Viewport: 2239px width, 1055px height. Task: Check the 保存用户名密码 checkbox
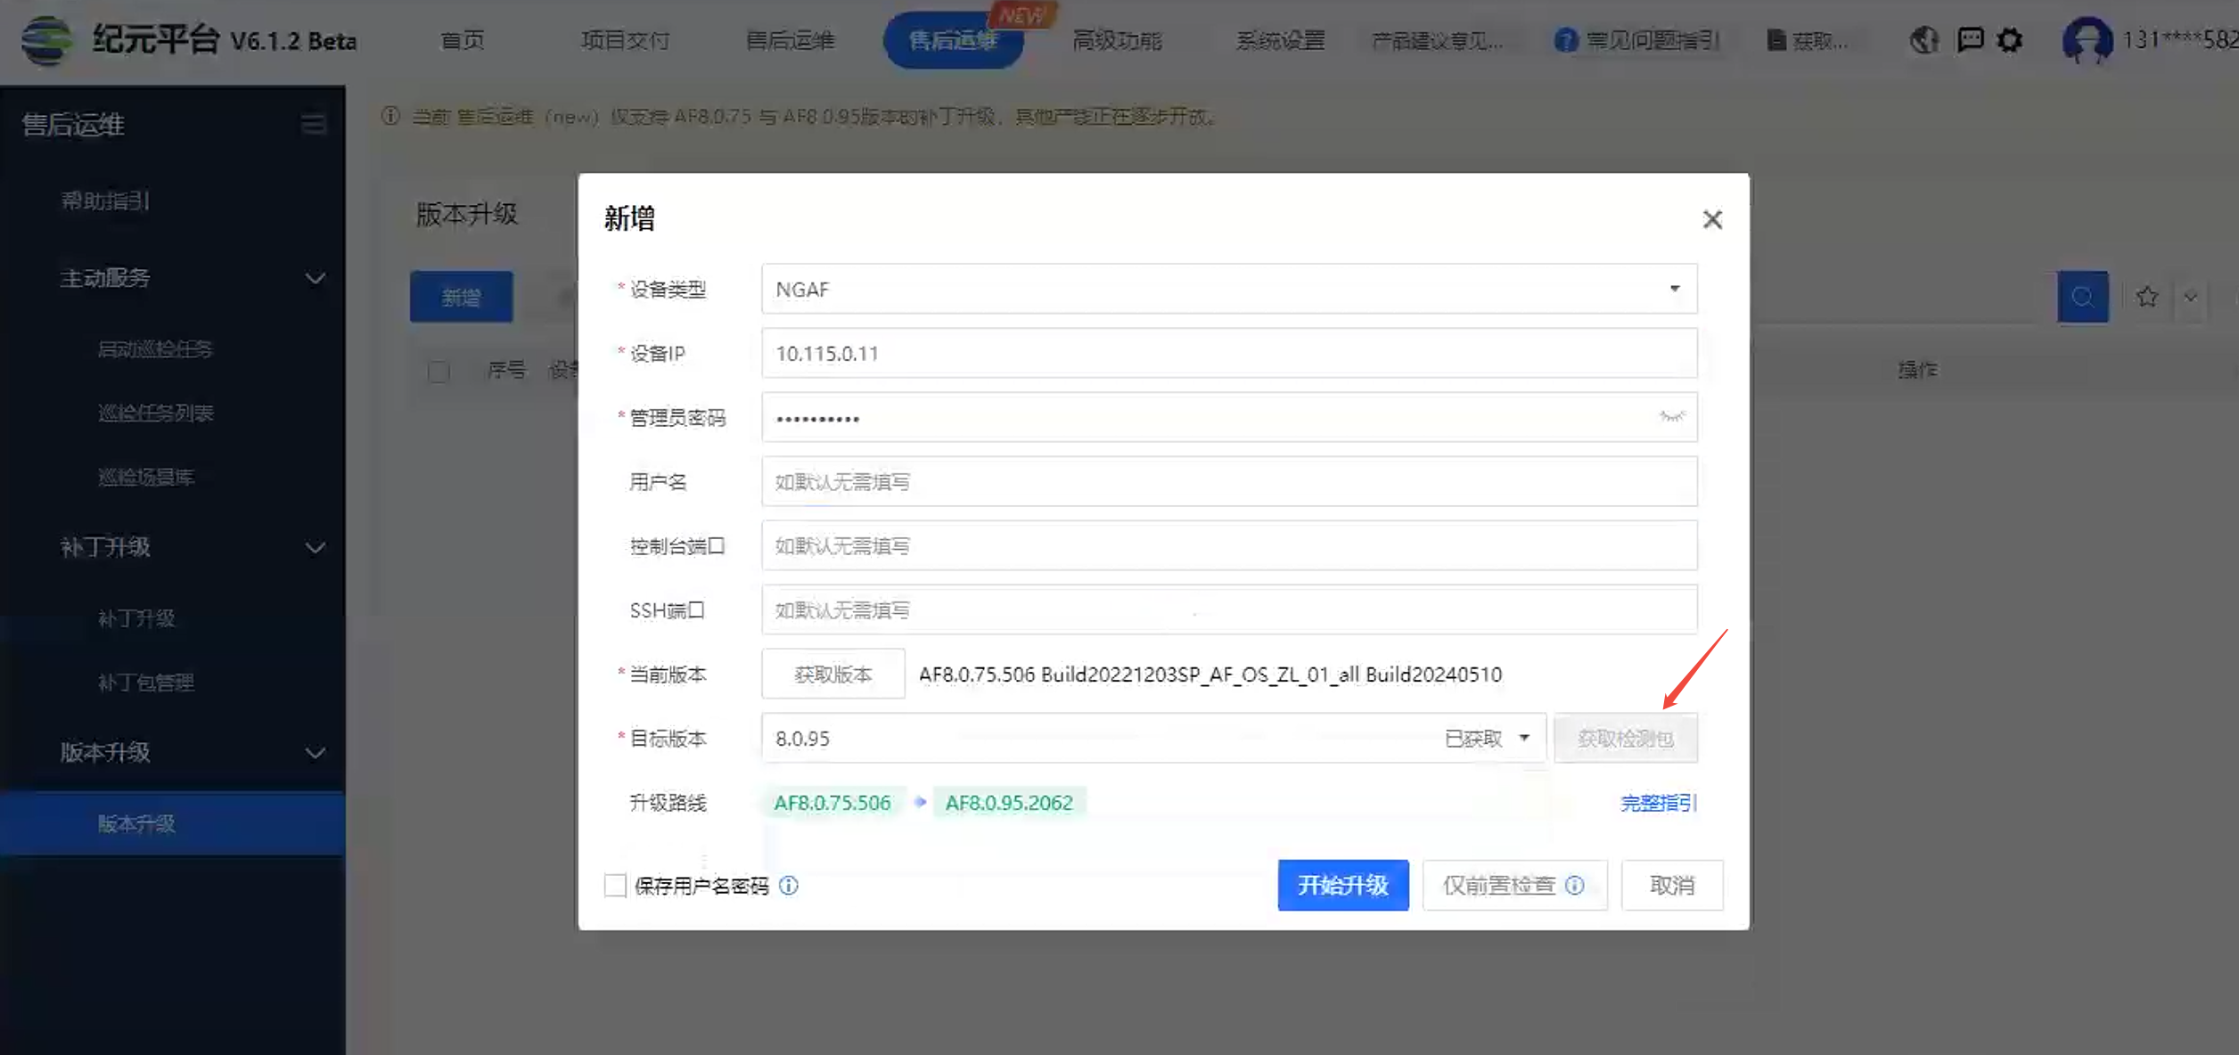pyautogui.click(x=615, y=885)
